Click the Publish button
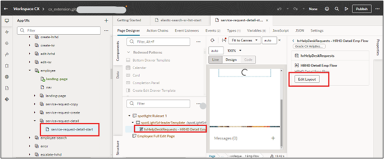Image resolution: width=384 pixels, height=159 pixels. (362, 9)
